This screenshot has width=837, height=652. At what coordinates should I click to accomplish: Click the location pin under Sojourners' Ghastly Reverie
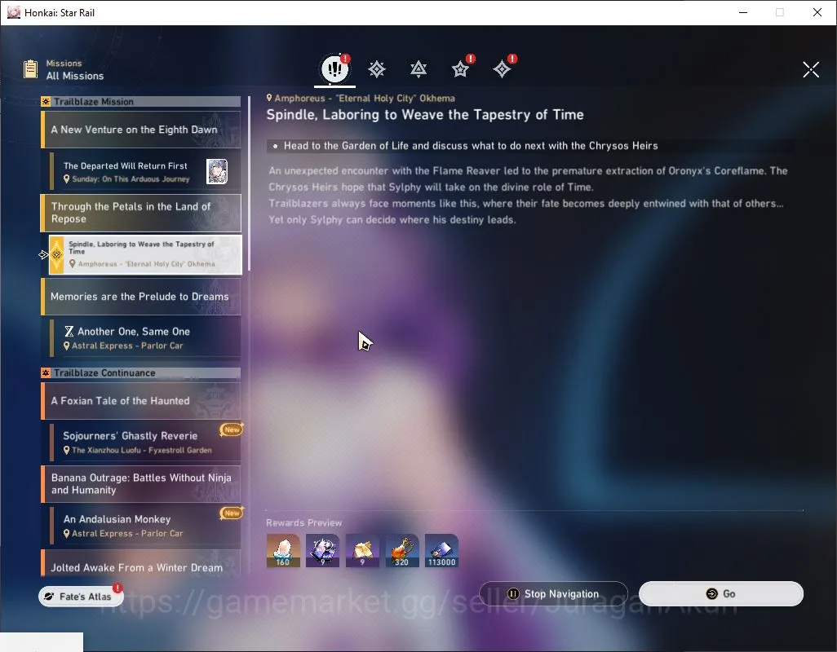[x=67, y=451]
